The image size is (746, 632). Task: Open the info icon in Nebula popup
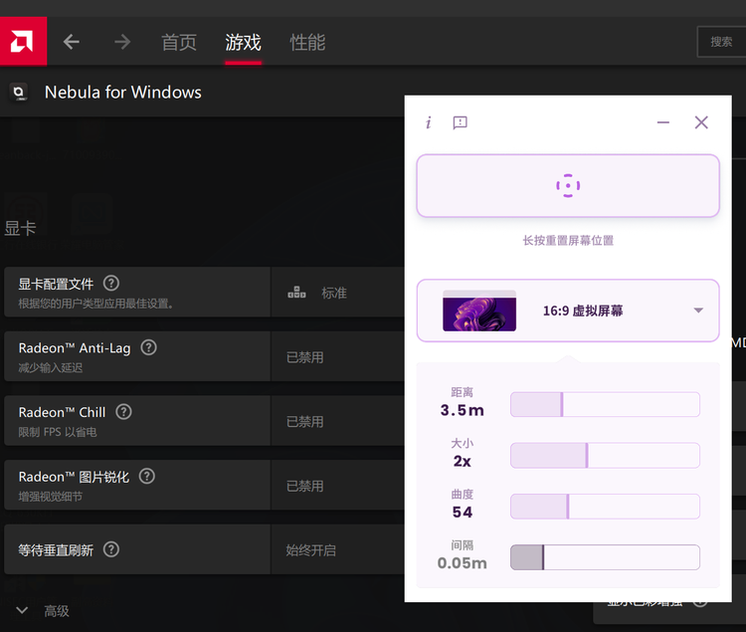point(428,122)
